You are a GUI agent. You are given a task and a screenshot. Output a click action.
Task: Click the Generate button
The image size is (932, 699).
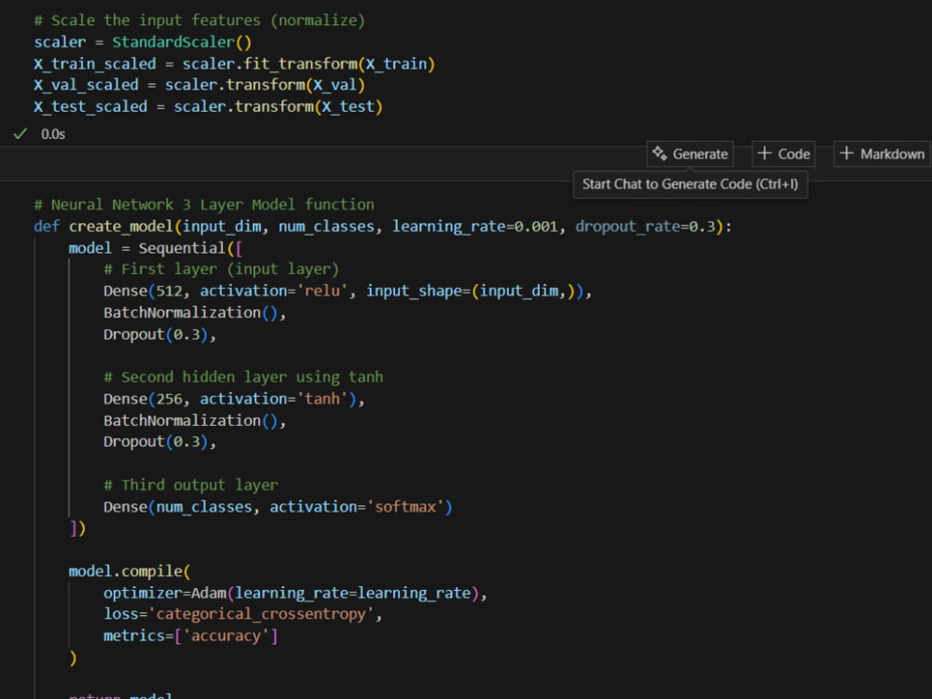pos(690,154)
